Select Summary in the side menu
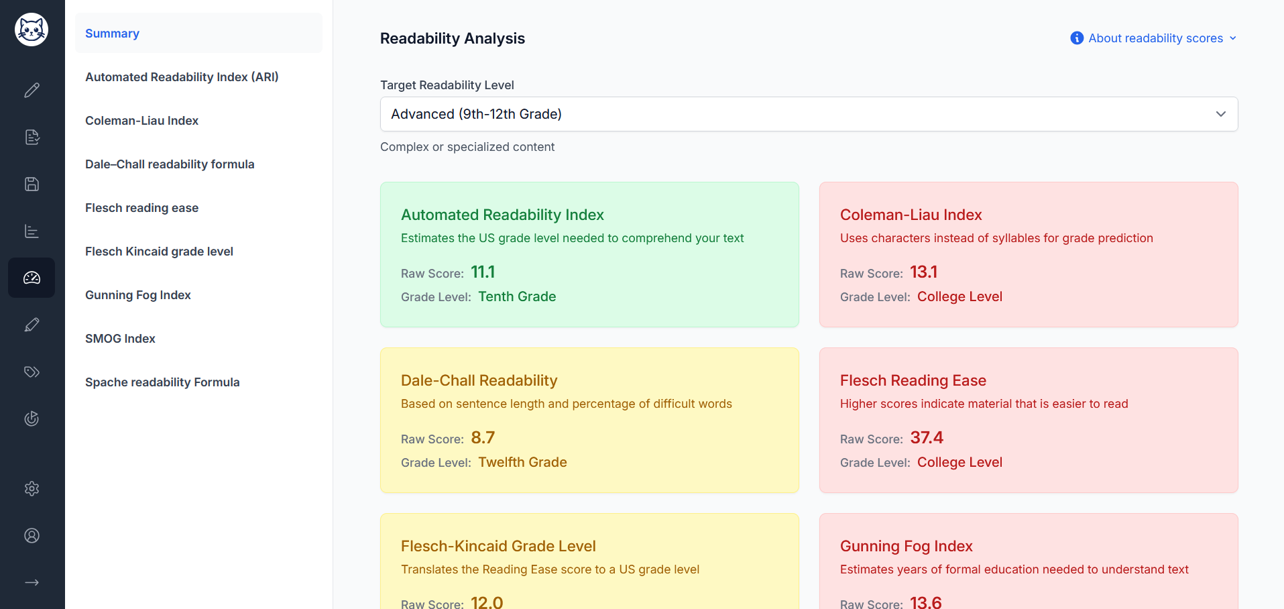This screenshot has width=1284, height=609. 112,33
